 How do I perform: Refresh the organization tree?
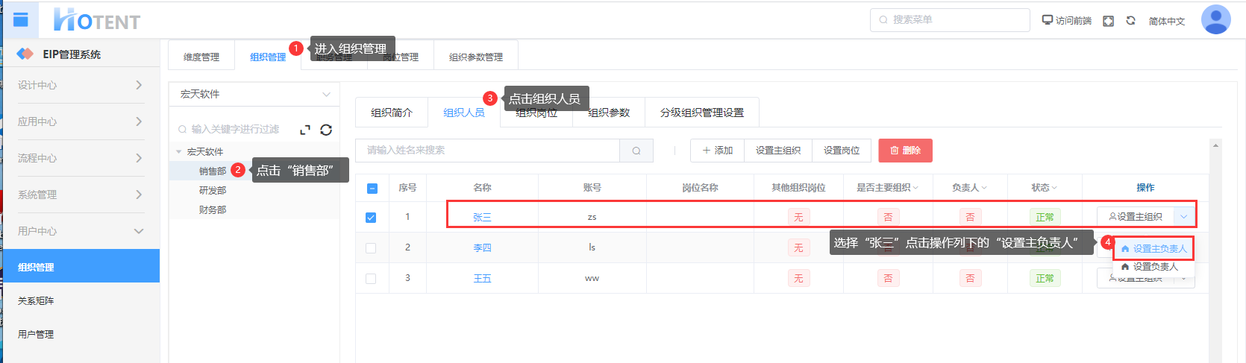(x=326, y=130)
